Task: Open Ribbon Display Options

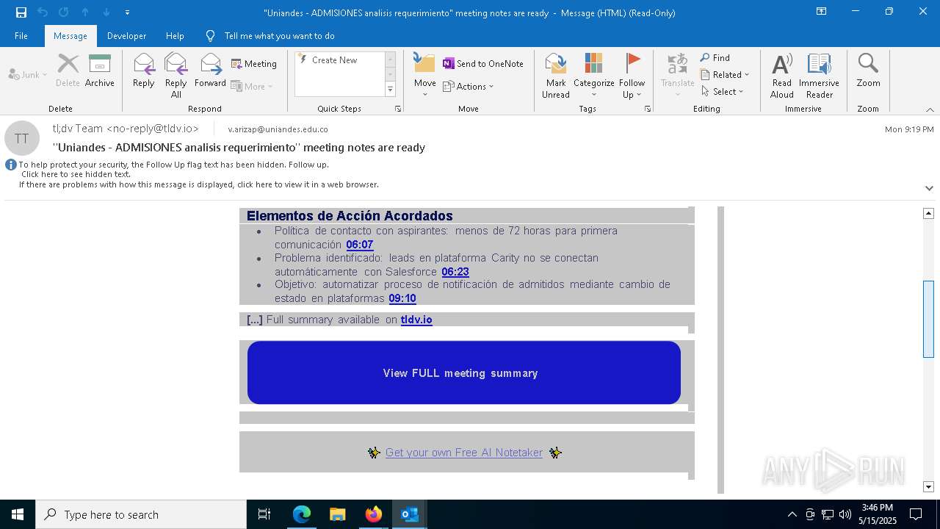Action: coord(822,12)
